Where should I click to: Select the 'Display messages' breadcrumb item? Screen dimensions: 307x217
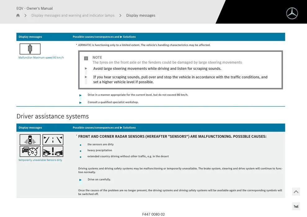(x=140, y=15)
